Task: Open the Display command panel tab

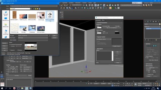Action: [156, 21]
